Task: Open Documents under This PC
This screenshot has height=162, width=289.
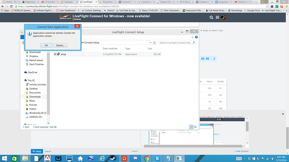Action: [x=35, y=92]
